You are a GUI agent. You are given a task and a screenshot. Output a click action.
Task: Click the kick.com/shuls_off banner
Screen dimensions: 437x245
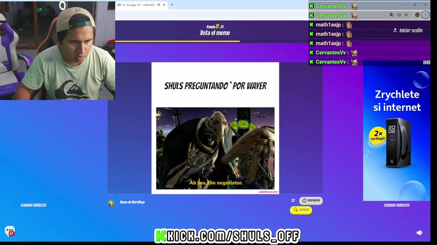pyautogui.click(x=227, y=235)
